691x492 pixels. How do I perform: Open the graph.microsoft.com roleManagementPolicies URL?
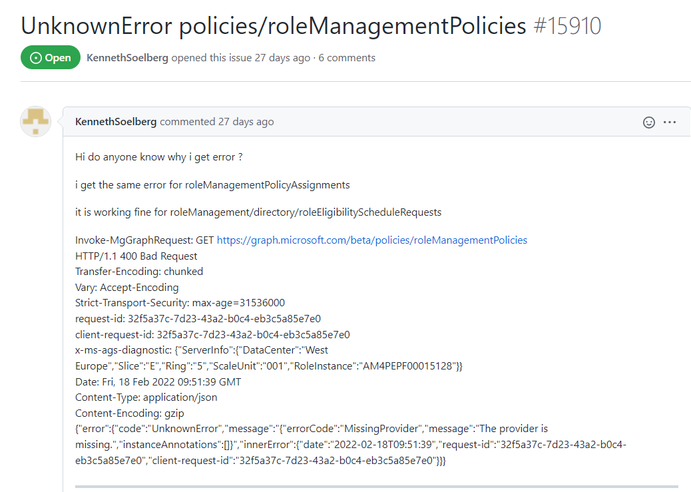click(x=372, y=240)
